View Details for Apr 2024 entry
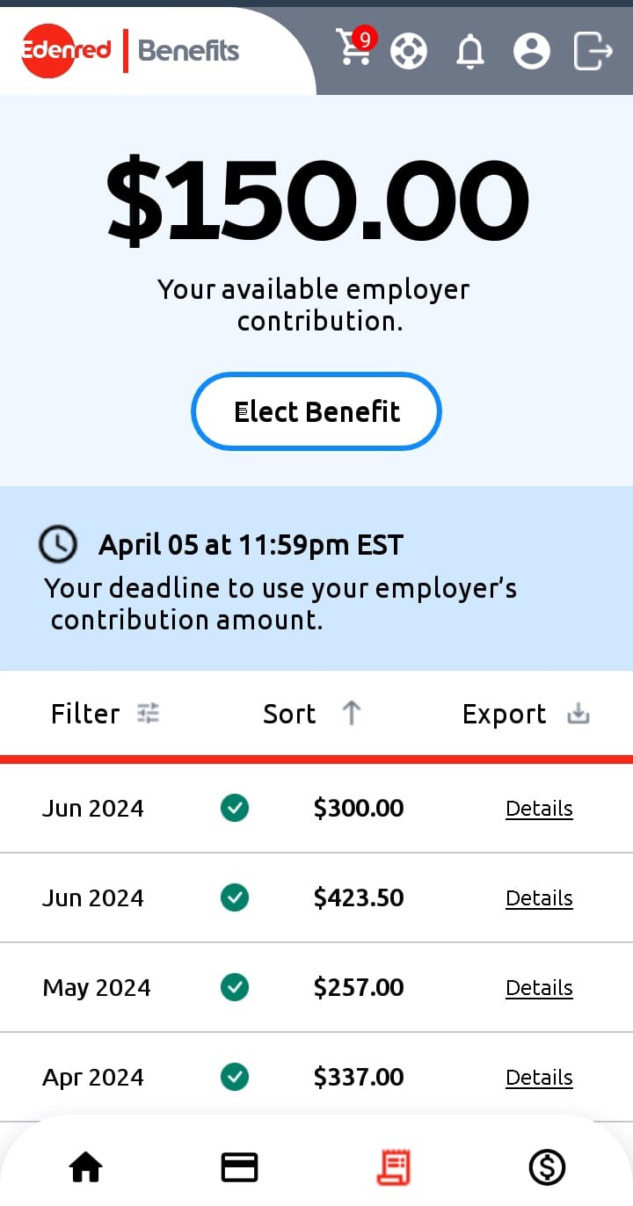Screen dimensions: 633x1206 click(539, 1078)
